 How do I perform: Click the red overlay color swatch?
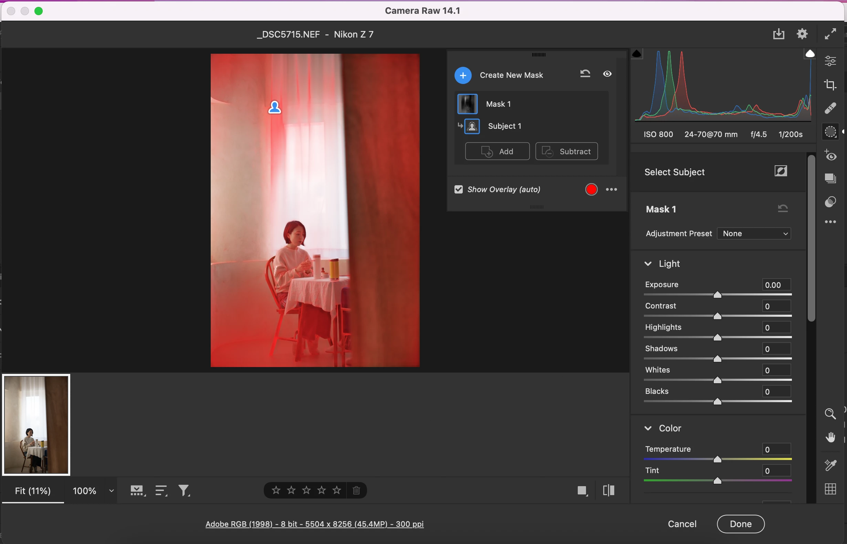click(x=591, y=190)
